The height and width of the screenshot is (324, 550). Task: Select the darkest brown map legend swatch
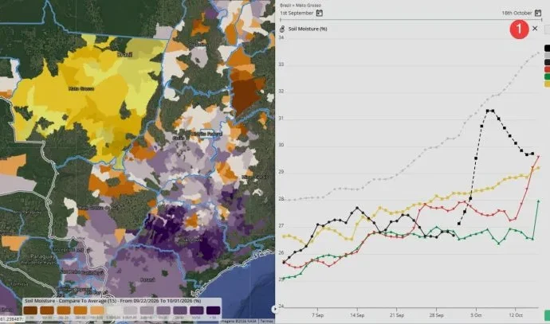pyautogui.click(x=30, y=310)
